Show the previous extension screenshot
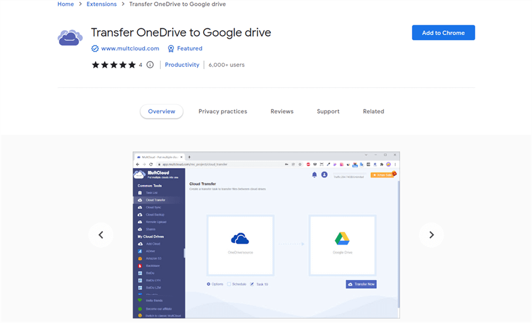532x323 pixels. pos(101,235)
